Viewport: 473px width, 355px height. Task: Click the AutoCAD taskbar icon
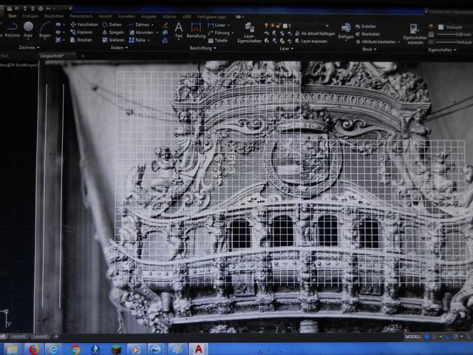(x=199, y=349)
